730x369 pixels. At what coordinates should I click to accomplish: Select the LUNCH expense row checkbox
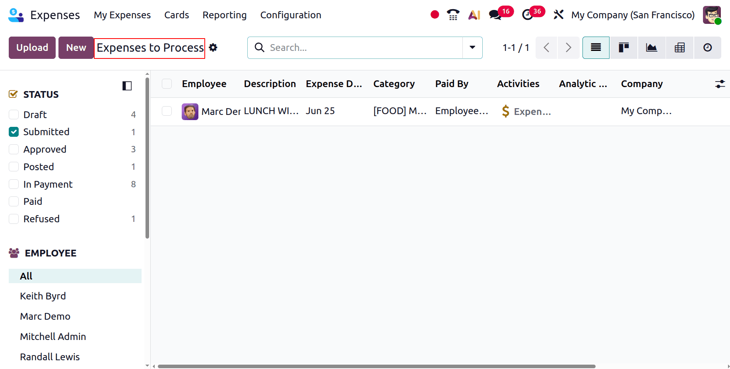pyautogui.click(x=167, y=111)
